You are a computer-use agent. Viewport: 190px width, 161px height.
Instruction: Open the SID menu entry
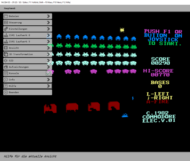click(x=27, y=61)
